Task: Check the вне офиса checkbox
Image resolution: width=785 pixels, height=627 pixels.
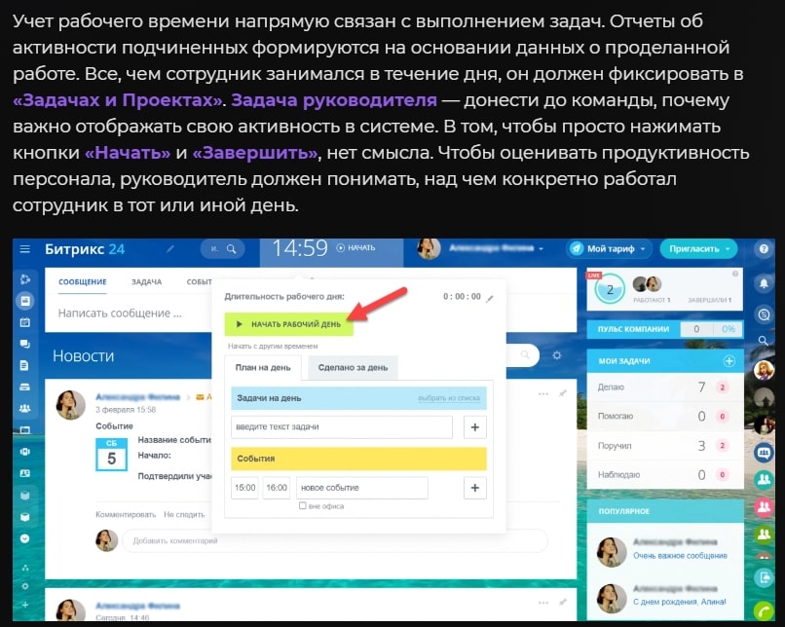Action: pos(303,505)
